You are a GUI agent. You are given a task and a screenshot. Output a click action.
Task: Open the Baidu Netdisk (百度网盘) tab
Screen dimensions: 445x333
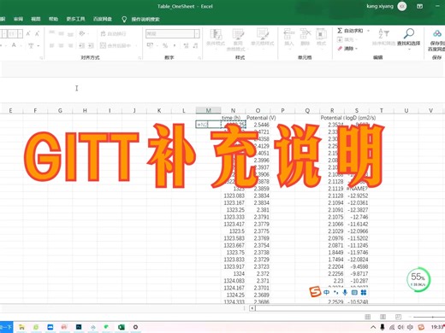103,19
